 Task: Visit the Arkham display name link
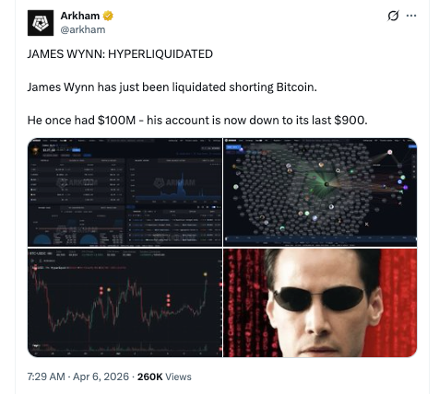[x=80, y=16]
